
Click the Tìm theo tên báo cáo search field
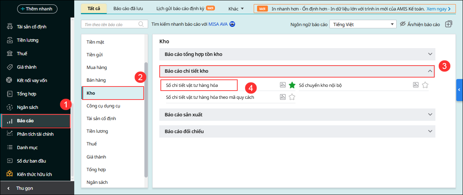click(x=110, y=24)
